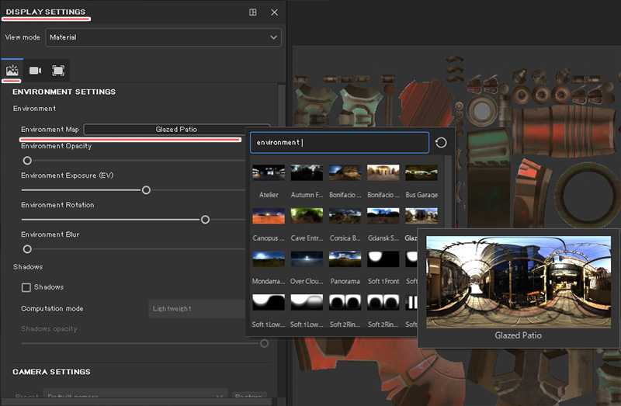Switch to the Camera settings tab icon
The width and height of the screenshot is (621, 406).
35,71
